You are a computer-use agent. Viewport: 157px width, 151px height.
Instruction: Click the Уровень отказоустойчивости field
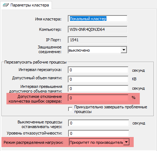point(99,133)
